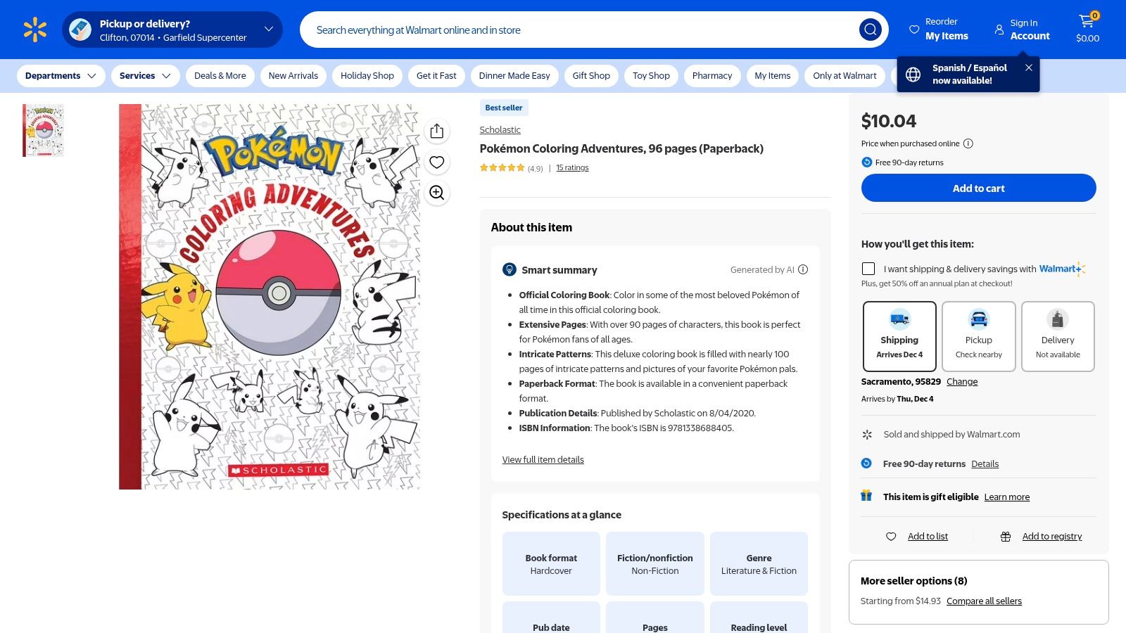
Task: Choose the Shipping option arriving Dec 4
Action: [x=899, y=336]
